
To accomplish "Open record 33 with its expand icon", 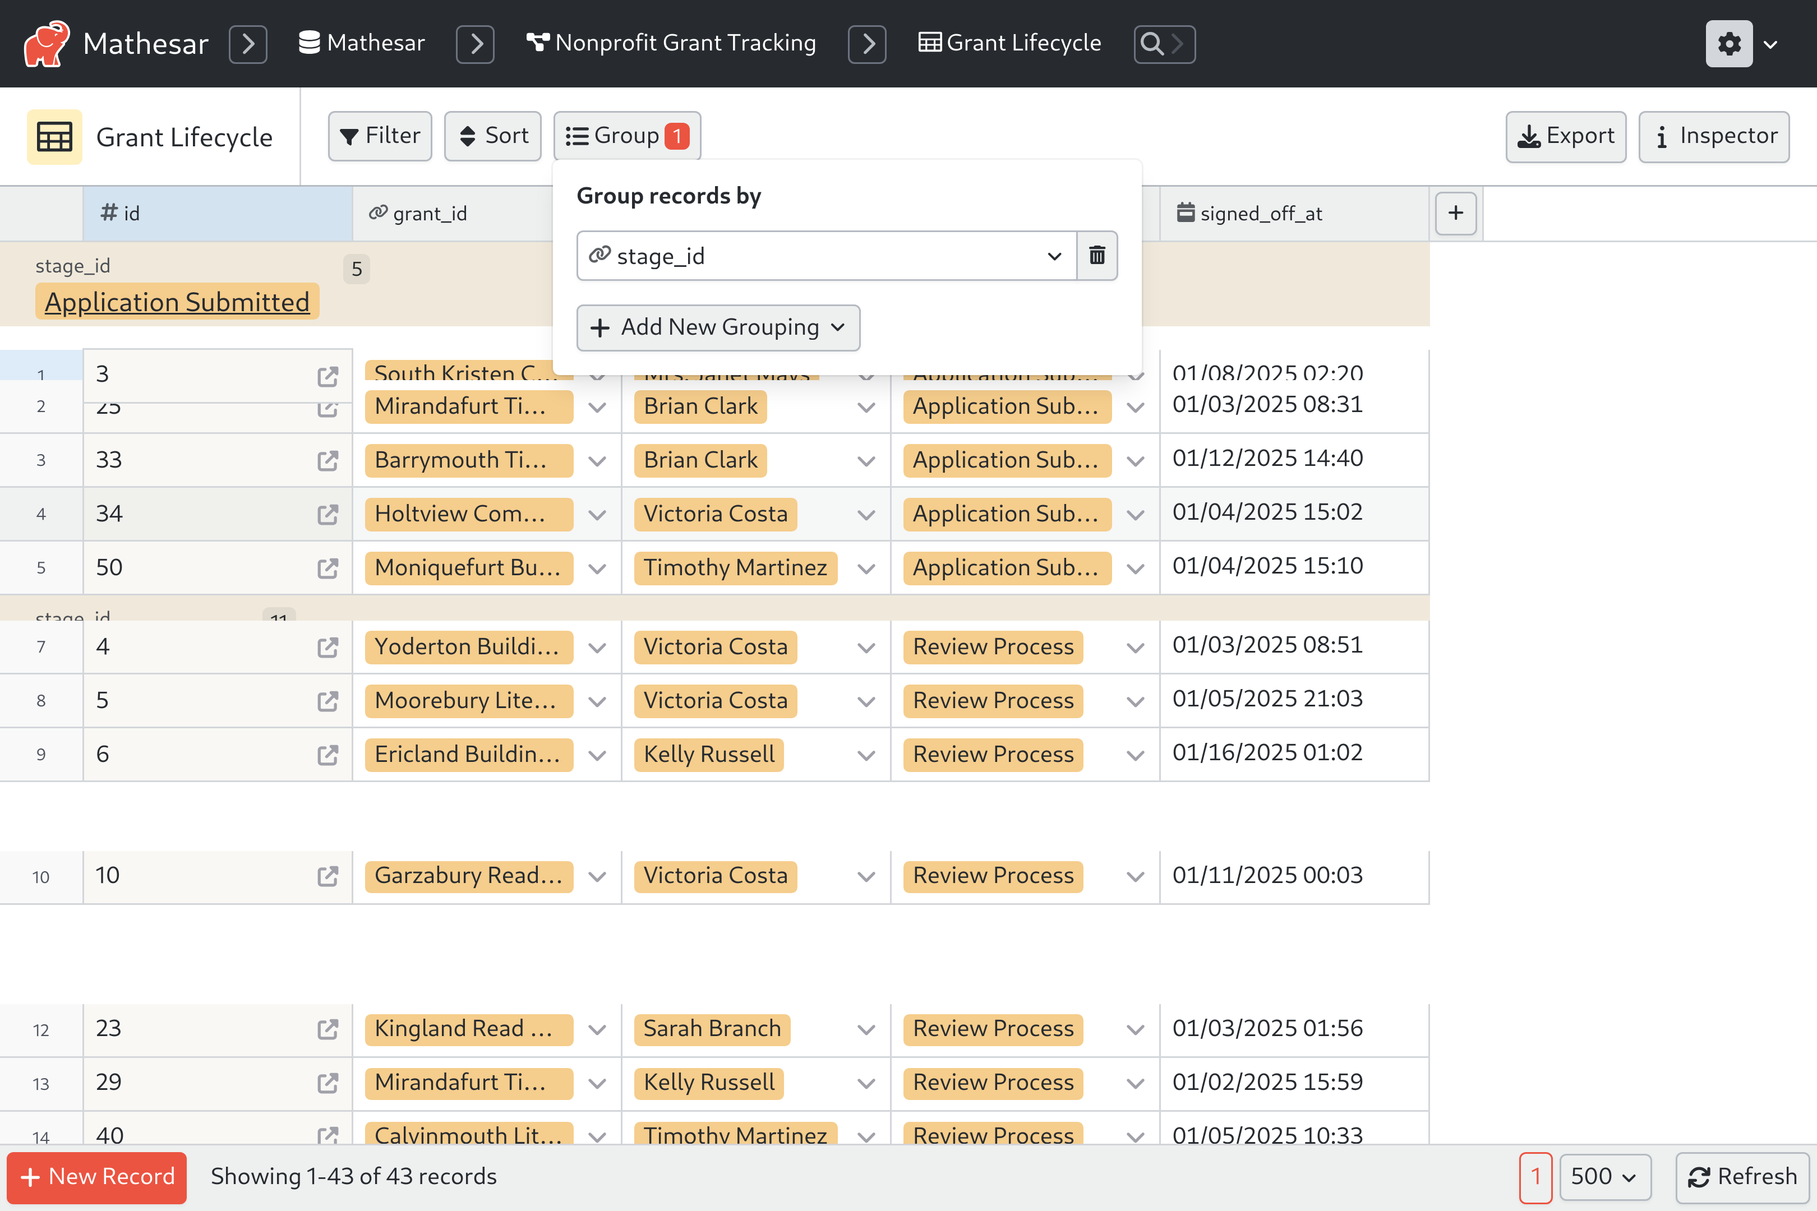I will pyautogui.click(x=328, y=461).
